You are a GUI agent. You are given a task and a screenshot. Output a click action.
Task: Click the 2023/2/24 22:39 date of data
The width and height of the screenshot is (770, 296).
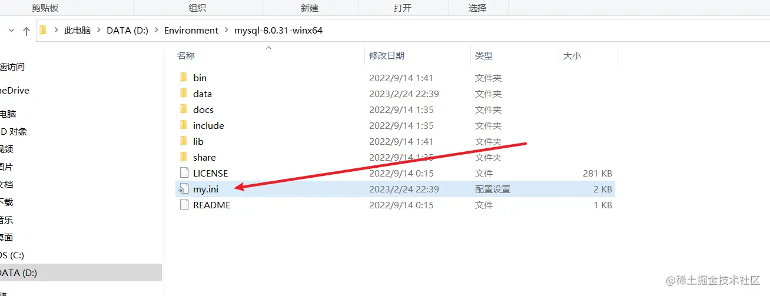404,94
